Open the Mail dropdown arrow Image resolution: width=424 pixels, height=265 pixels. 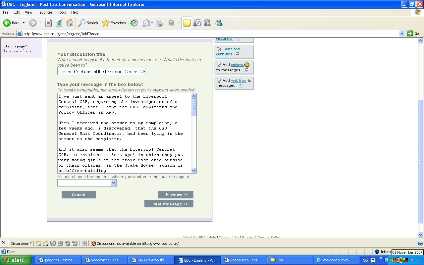coord(152,23)
